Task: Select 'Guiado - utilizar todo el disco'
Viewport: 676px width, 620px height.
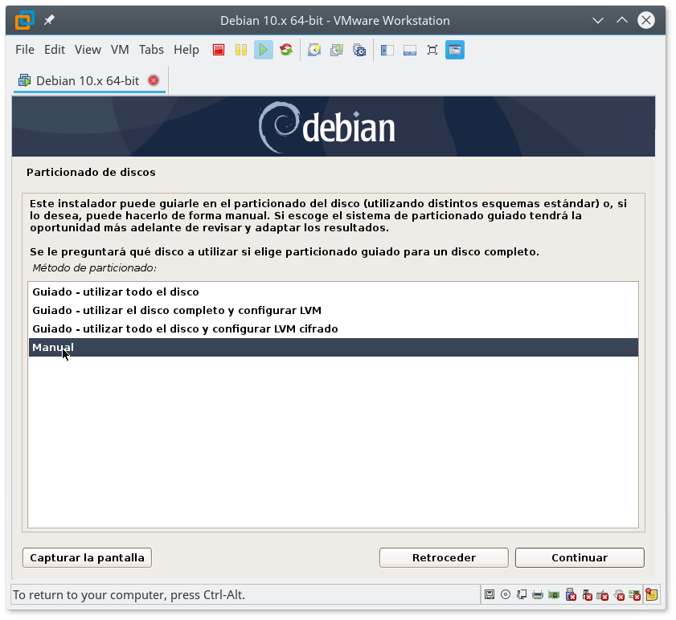Action: coord(334,292)
